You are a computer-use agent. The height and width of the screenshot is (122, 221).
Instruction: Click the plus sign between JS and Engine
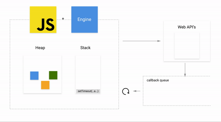pyautogui.click(x=63, y=19)
